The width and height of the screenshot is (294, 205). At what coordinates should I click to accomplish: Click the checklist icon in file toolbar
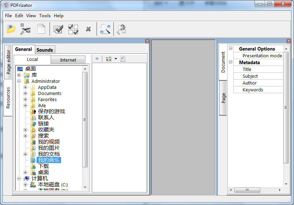tap(123, 59)
